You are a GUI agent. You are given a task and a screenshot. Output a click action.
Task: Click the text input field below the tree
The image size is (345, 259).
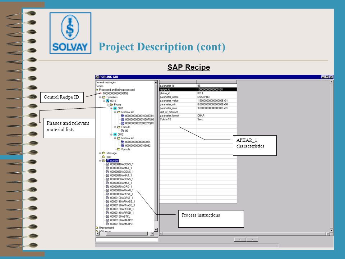(127, 240)
